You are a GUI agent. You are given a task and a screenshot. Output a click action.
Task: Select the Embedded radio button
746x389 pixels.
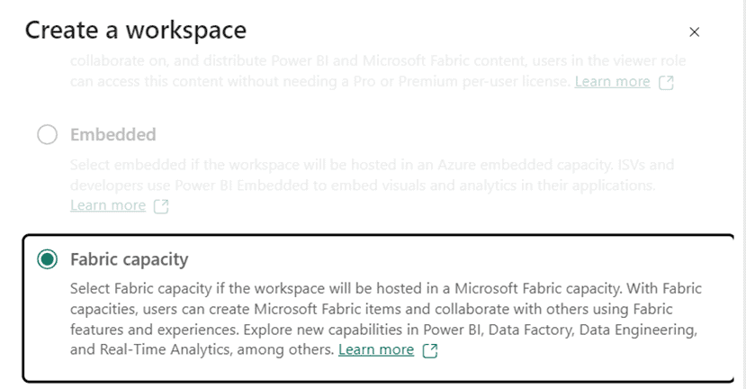tap(47, 135)
